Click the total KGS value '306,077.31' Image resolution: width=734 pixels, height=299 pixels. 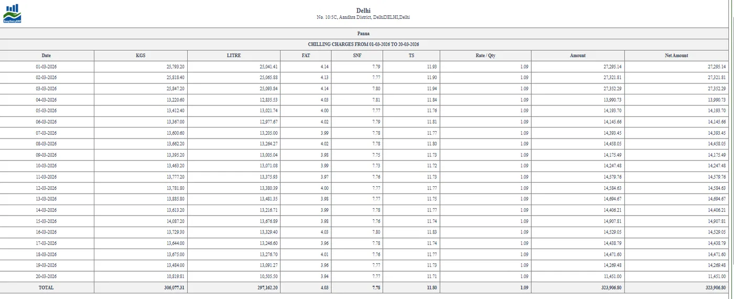point(175,287)
